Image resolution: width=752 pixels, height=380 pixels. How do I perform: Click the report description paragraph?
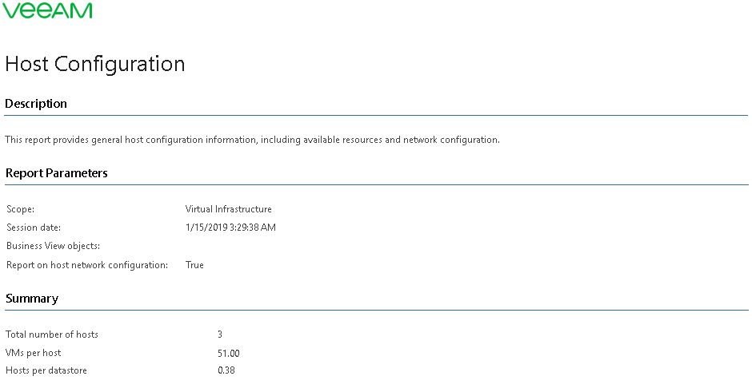click(x=252, y=140)
